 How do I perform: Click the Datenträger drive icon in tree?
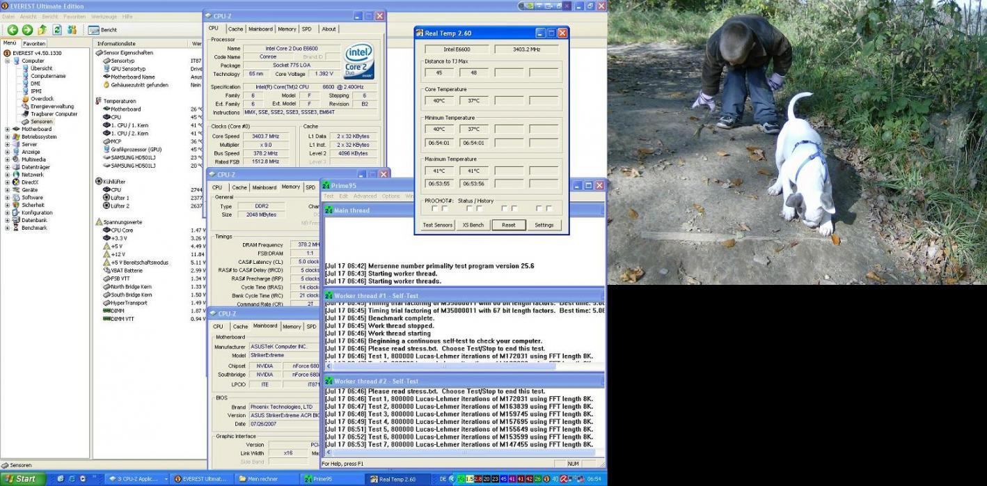[16, 167]
